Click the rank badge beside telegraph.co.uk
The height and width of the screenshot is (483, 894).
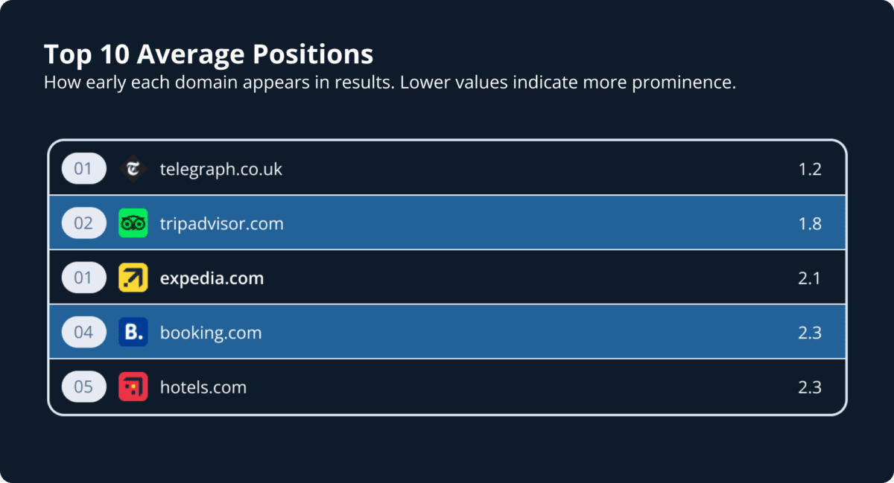[83, 169]
